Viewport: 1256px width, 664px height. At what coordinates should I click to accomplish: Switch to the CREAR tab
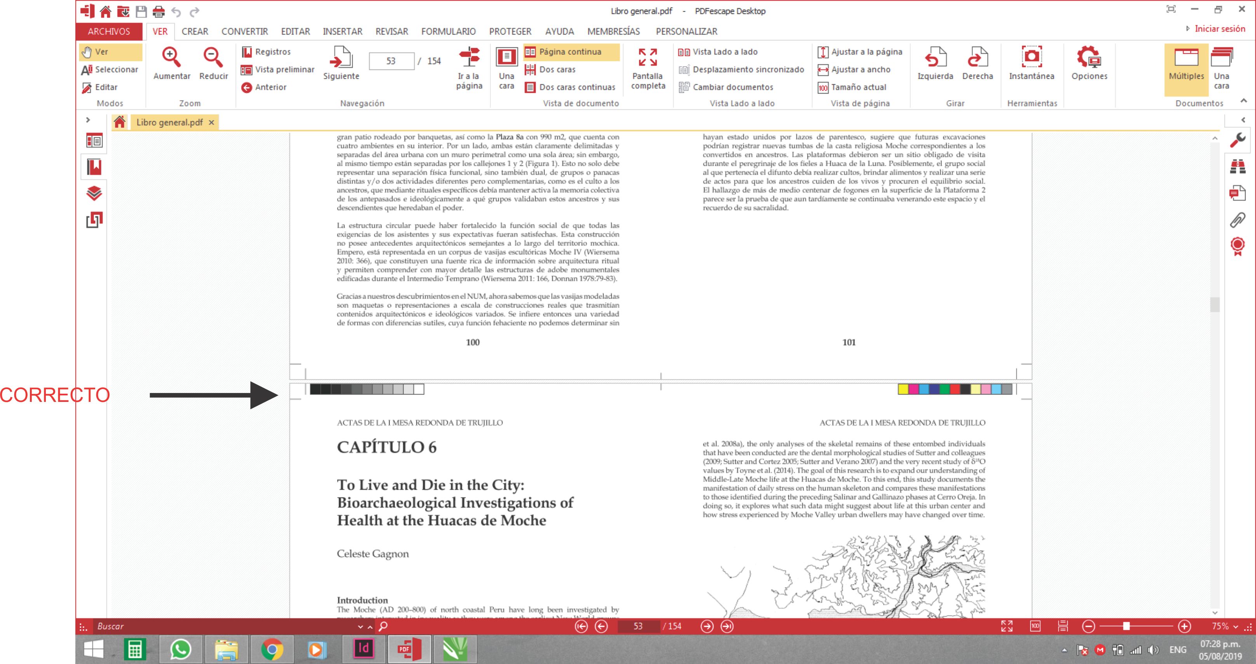click(195, 31)
